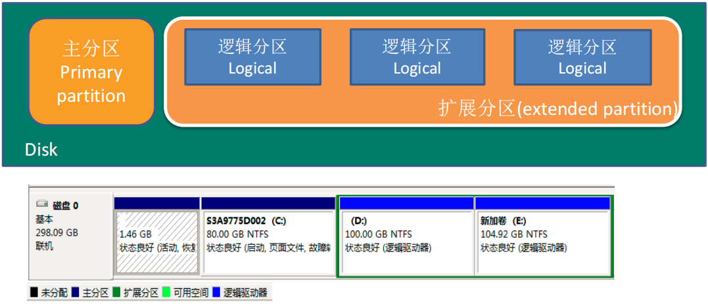Click the 主分区 Primary partition box in diagram
This screenshot has width=708, height=306.
91,72
